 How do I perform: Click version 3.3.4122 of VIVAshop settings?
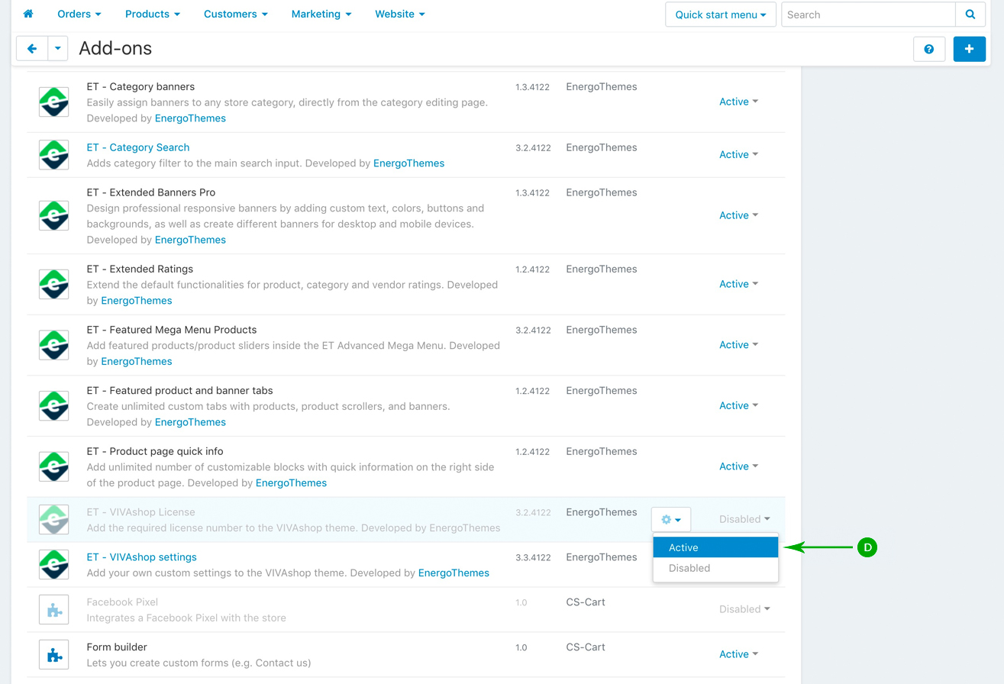click(533, 558)
